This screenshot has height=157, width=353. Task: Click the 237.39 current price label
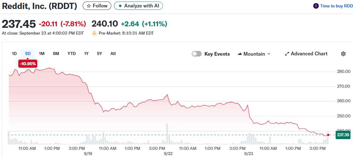coord(343,135)
